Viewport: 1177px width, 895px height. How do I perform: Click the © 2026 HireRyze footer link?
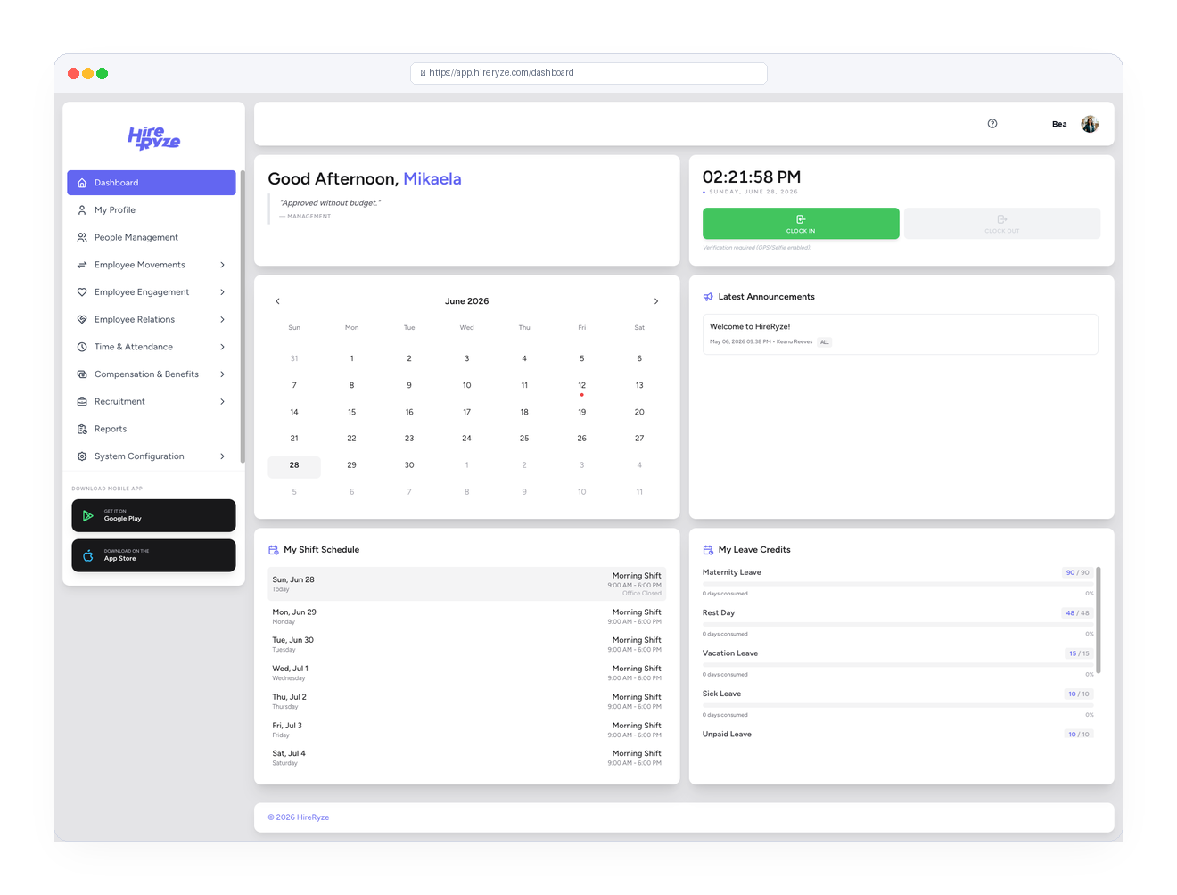point(299,817)
